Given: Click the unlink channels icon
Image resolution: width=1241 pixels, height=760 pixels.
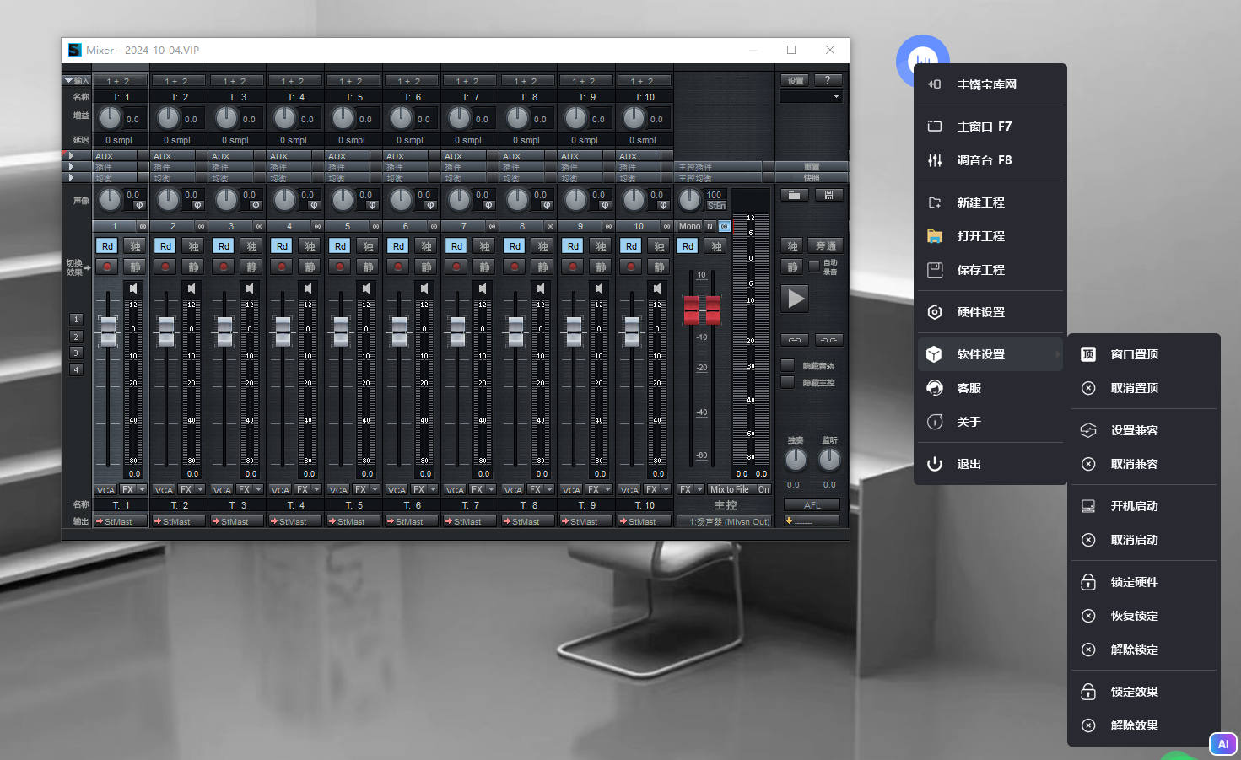Looking at the screenshot, I should (x=828, y=340).
